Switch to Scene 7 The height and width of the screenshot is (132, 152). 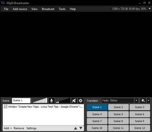coord(97,121)
